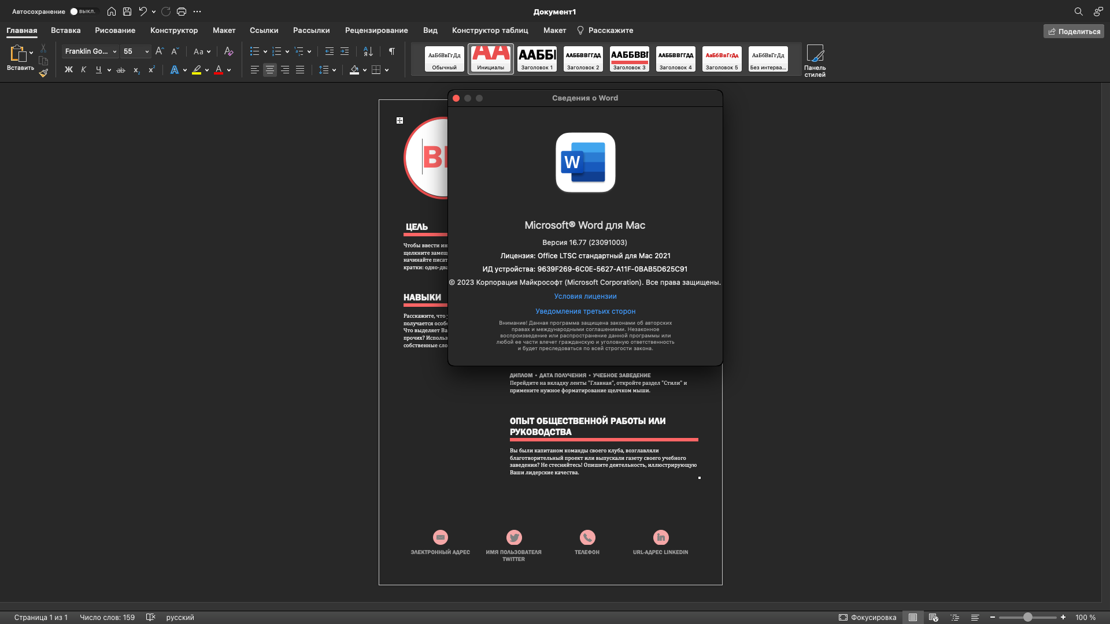Viewport: 1110px width, 624px height.
Task: Open the Franklin Gothic font name dropdown
Action: [114, 51]
